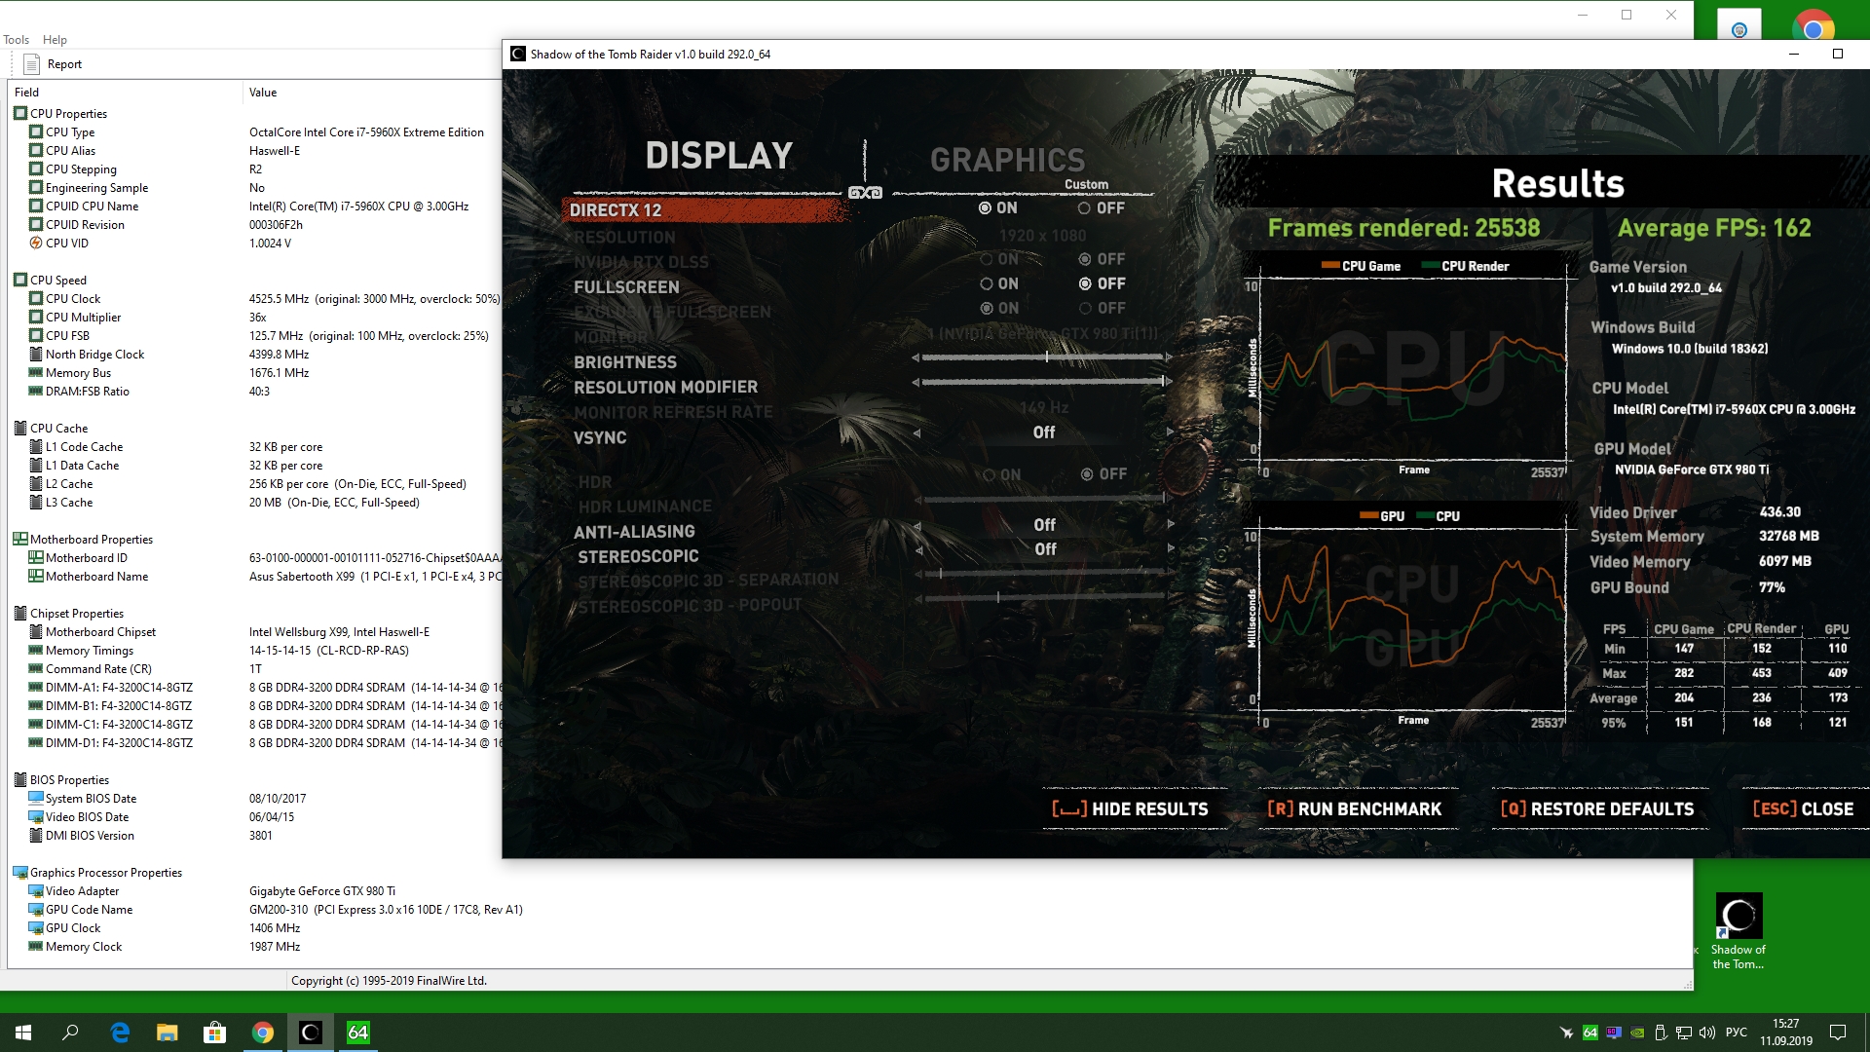Open Microsoft Store from the taskbar
Screen dimensions: 1870x1052
click(x=214, y=1033)
